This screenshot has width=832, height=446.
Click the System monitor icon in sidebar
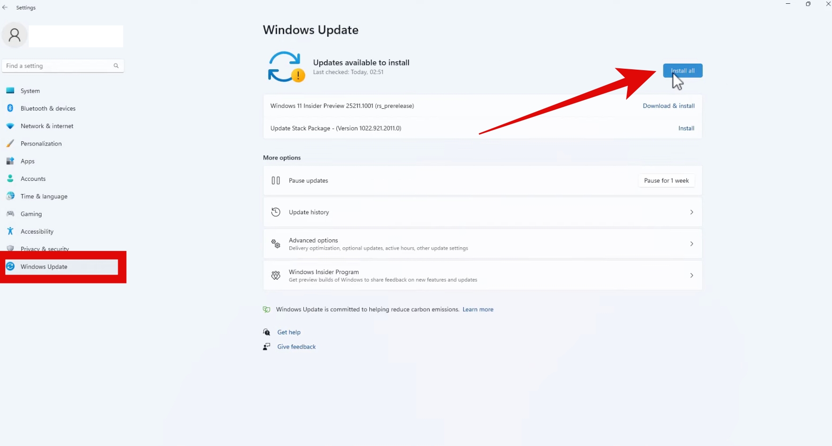click(x=10, y=91)
